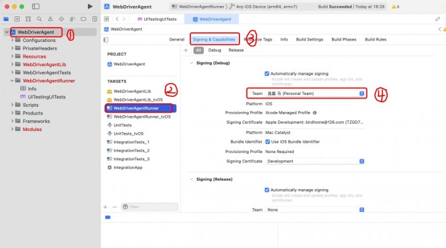Collapse the Signing (Debug) section

coord(192,63)
